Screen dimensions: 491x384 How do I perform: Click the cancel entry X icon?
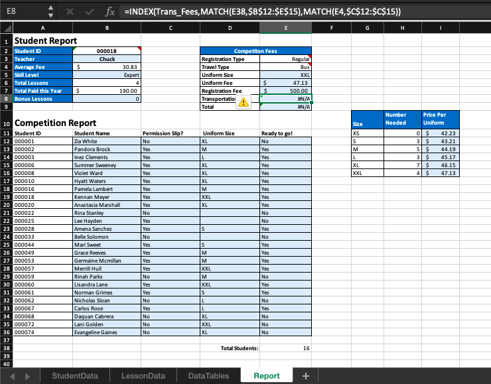70,12
